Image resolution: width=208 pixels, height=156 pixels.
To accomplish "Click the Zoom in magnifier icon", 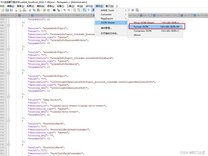I will tap(64, 10).
